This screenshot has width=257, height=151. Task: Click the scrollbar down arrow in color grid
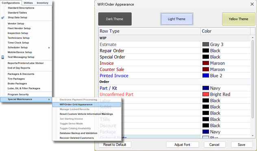(x=253, y=136)
